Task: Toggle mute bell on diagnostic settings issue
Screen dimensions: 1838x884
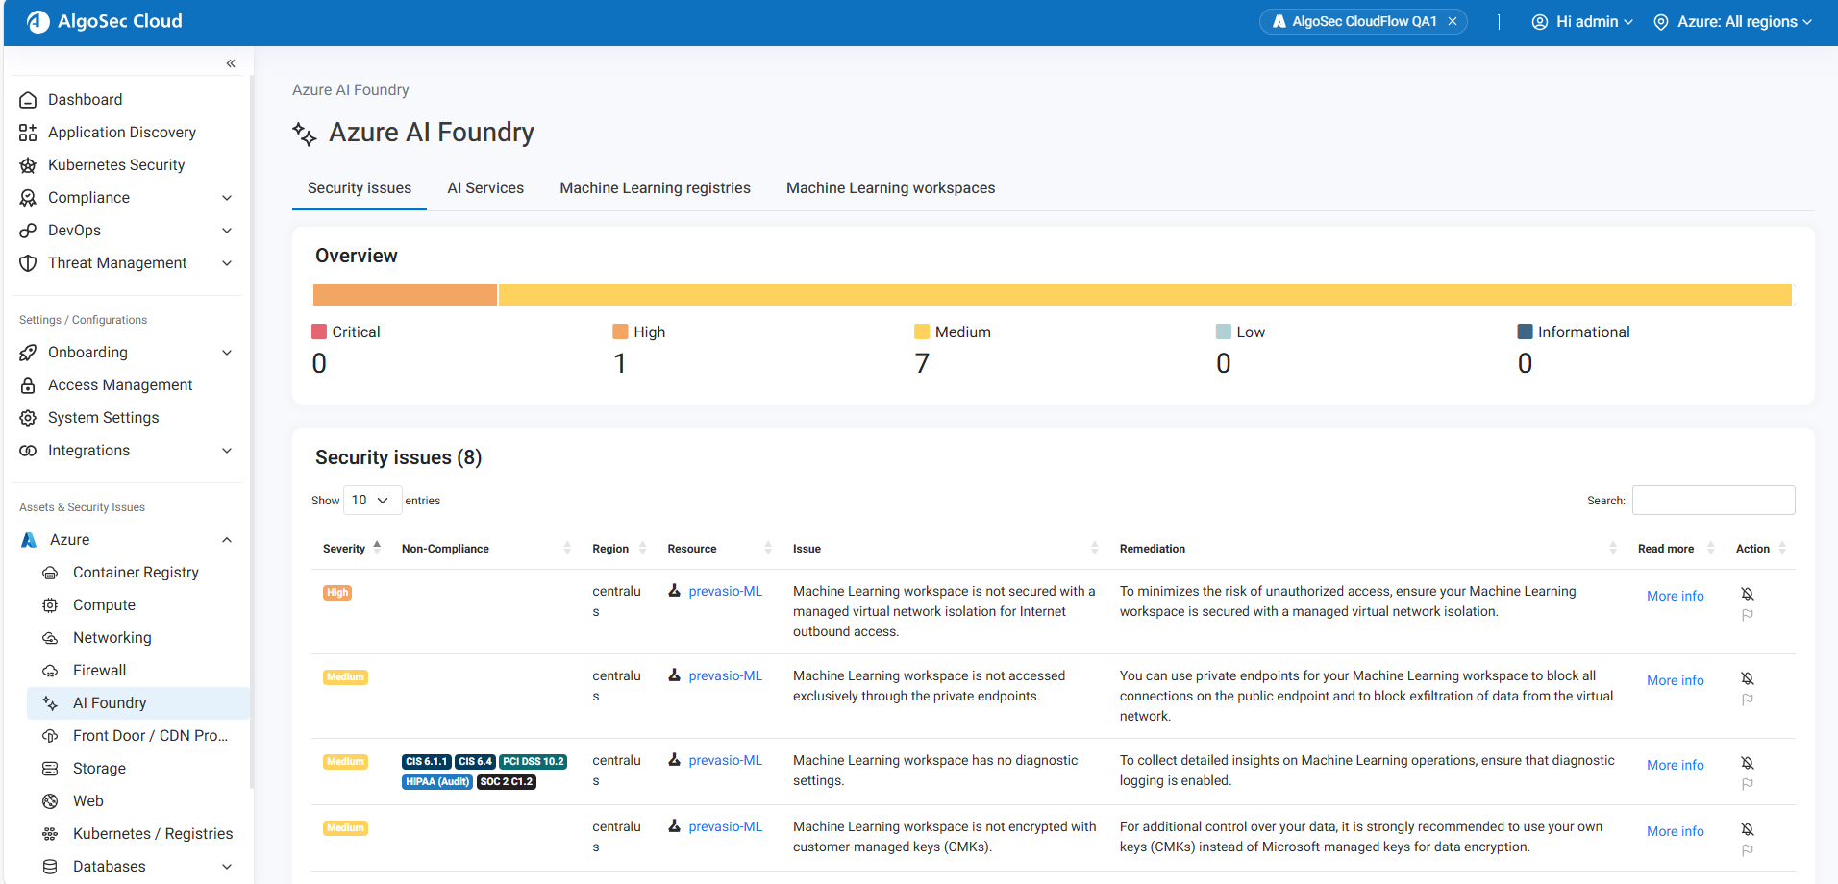Action: (1748, 763)
